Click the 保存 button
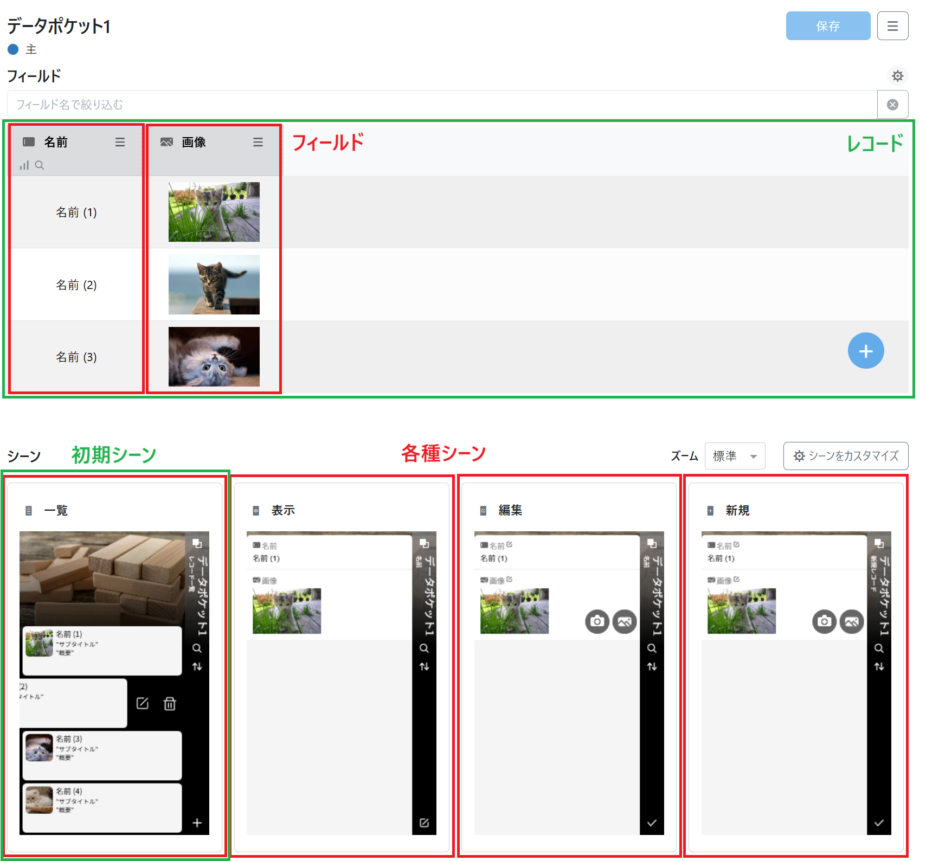Viewport: 926px width, 861px height. point(827,26)
